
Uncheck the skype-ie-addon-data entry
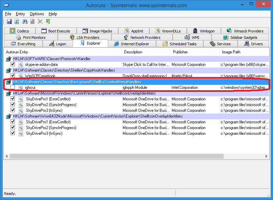(x=13, y=64)
